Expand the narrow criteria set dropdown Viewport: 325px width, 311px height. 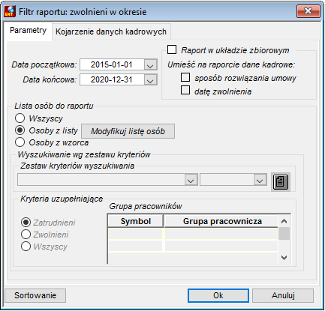coord(260,180)
